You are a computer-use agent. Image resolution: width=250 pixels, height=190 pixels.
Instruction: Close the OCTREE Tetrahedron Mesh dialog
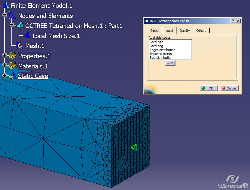238,21
